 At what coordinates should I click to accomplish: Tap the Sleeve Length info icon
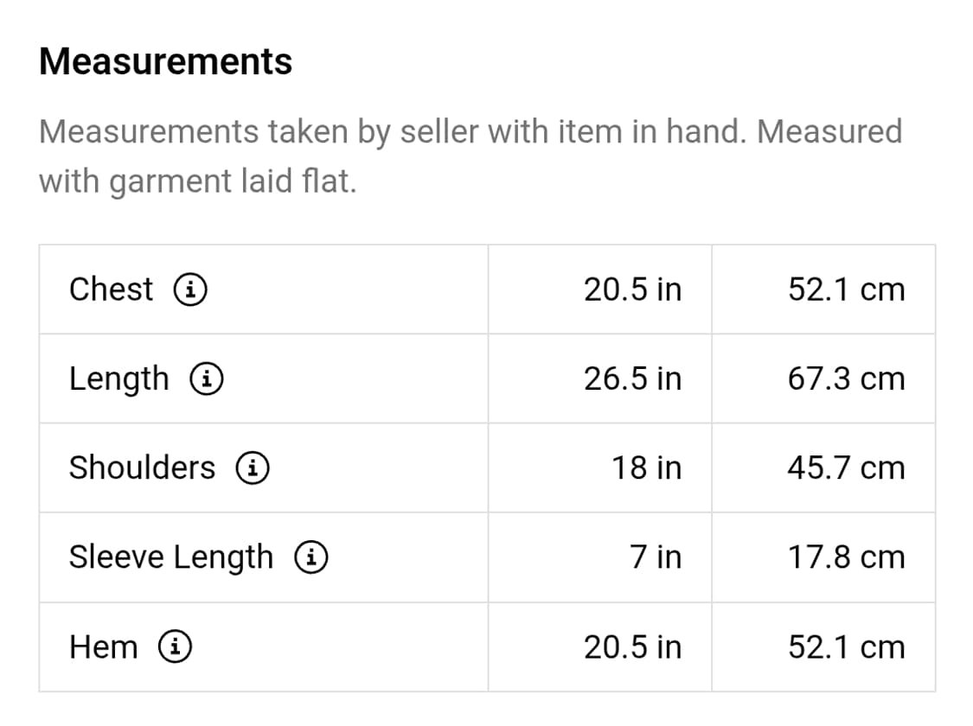pos(310,557)
